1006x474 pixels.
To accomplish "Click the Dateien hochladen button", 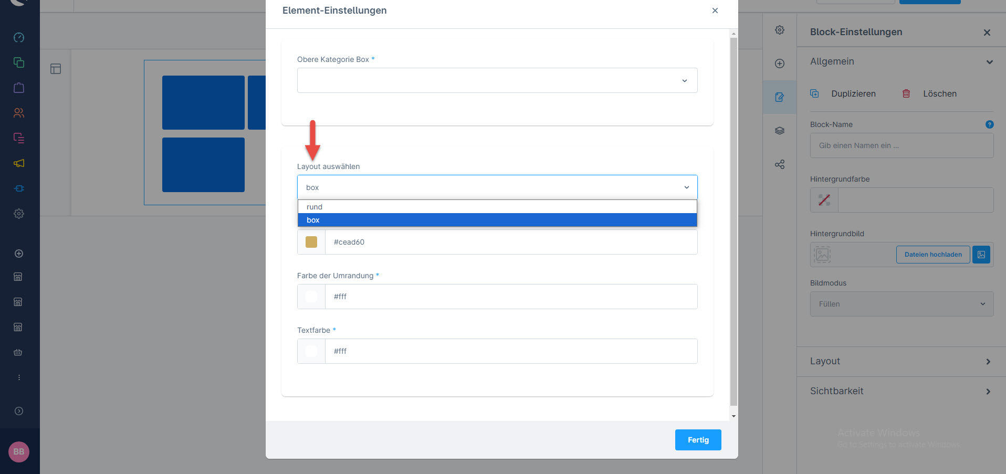I will tap(932, 255).
